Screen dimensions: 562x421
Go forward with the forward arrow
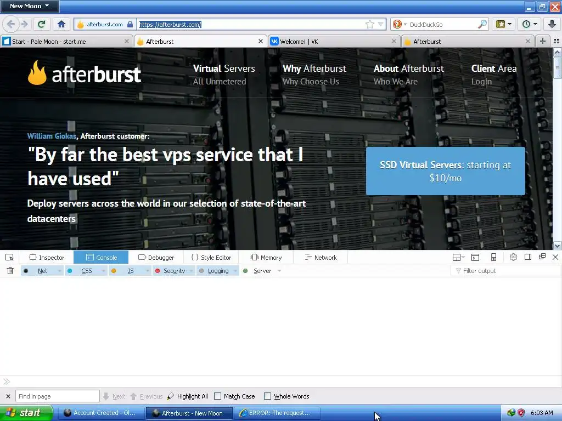[24, 24]
